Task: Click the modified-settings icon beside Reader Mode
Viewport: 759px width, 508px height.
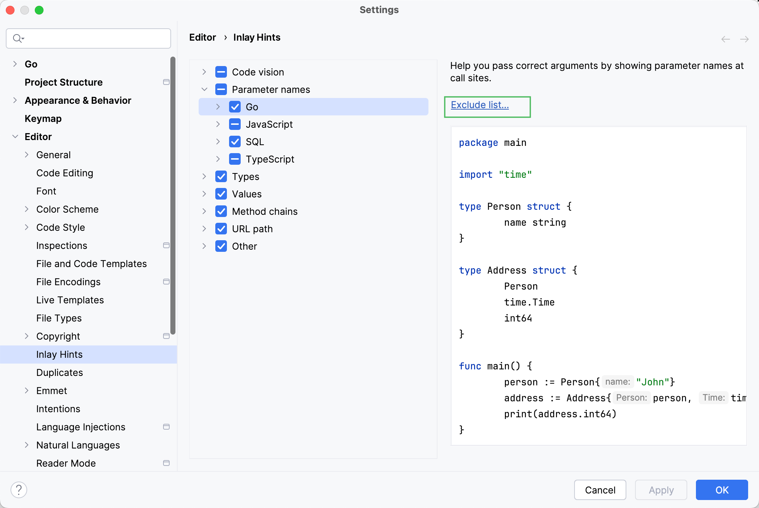Action: 166,463
